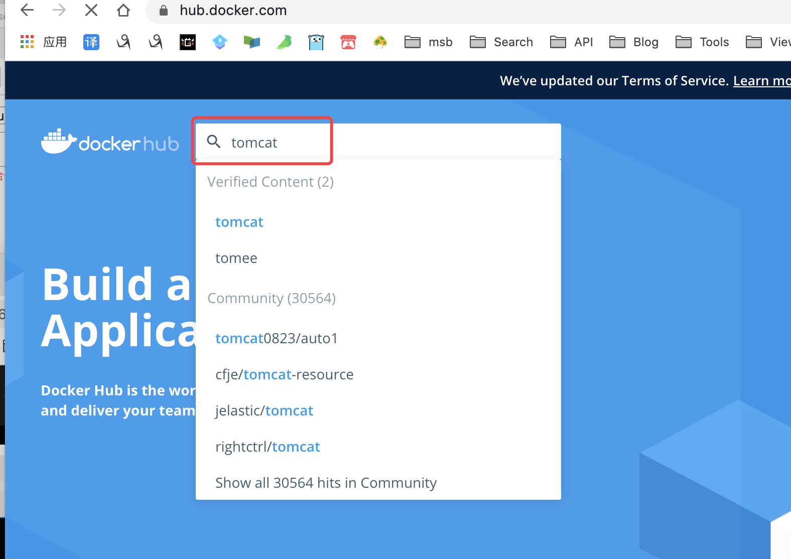Show all 30564 hits in Community
Screen dimensions: 791x559
(326, 483)
